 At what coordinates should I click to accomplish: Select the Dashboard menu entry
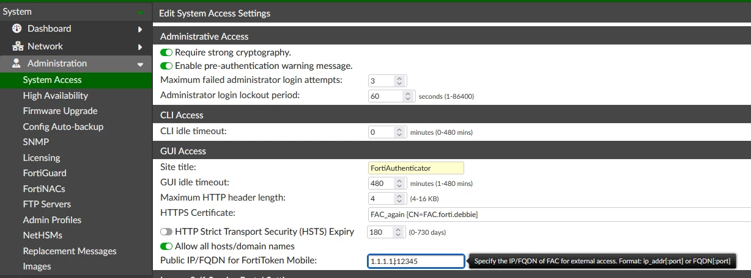point(76,29)
